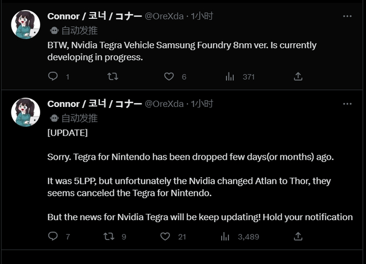Viewport: 366px width, 264px height.
Task: View analytics of tweet with 371 views
Action: click(230, 77)
